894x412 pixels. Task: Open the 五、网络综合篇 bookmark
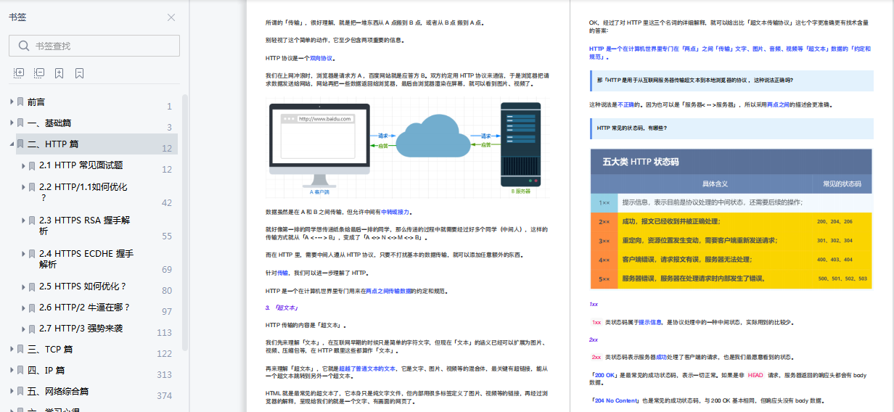[x=58, y=392]
